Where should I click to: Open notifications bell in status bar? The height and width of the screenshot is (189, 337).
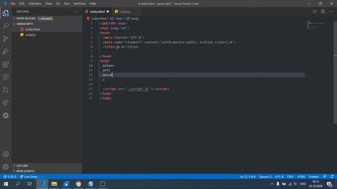coord(332,176)
